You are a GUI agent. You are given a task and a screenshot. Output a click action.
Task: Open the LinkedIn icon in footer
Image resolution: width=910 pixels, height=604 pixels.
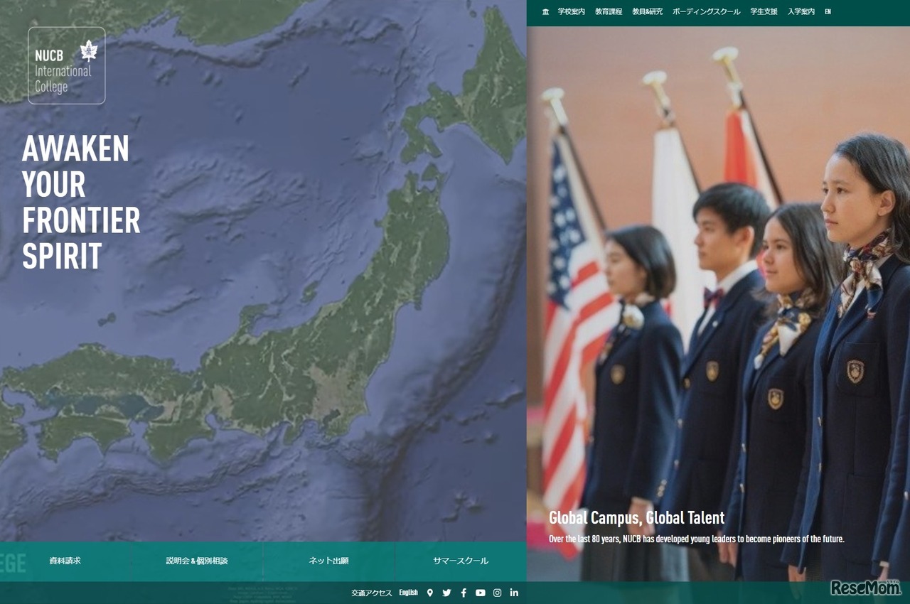pyautogui.click(x=514, y=593)
